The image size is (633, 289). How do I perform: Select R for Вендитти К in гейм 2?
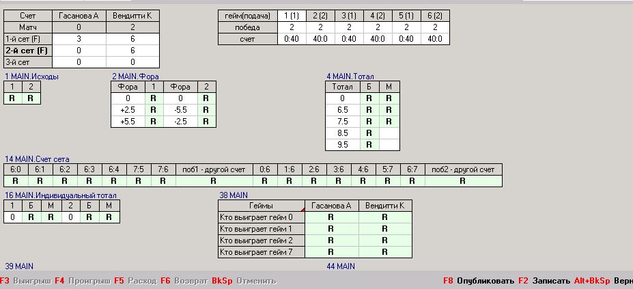click(x=384, y=240)
